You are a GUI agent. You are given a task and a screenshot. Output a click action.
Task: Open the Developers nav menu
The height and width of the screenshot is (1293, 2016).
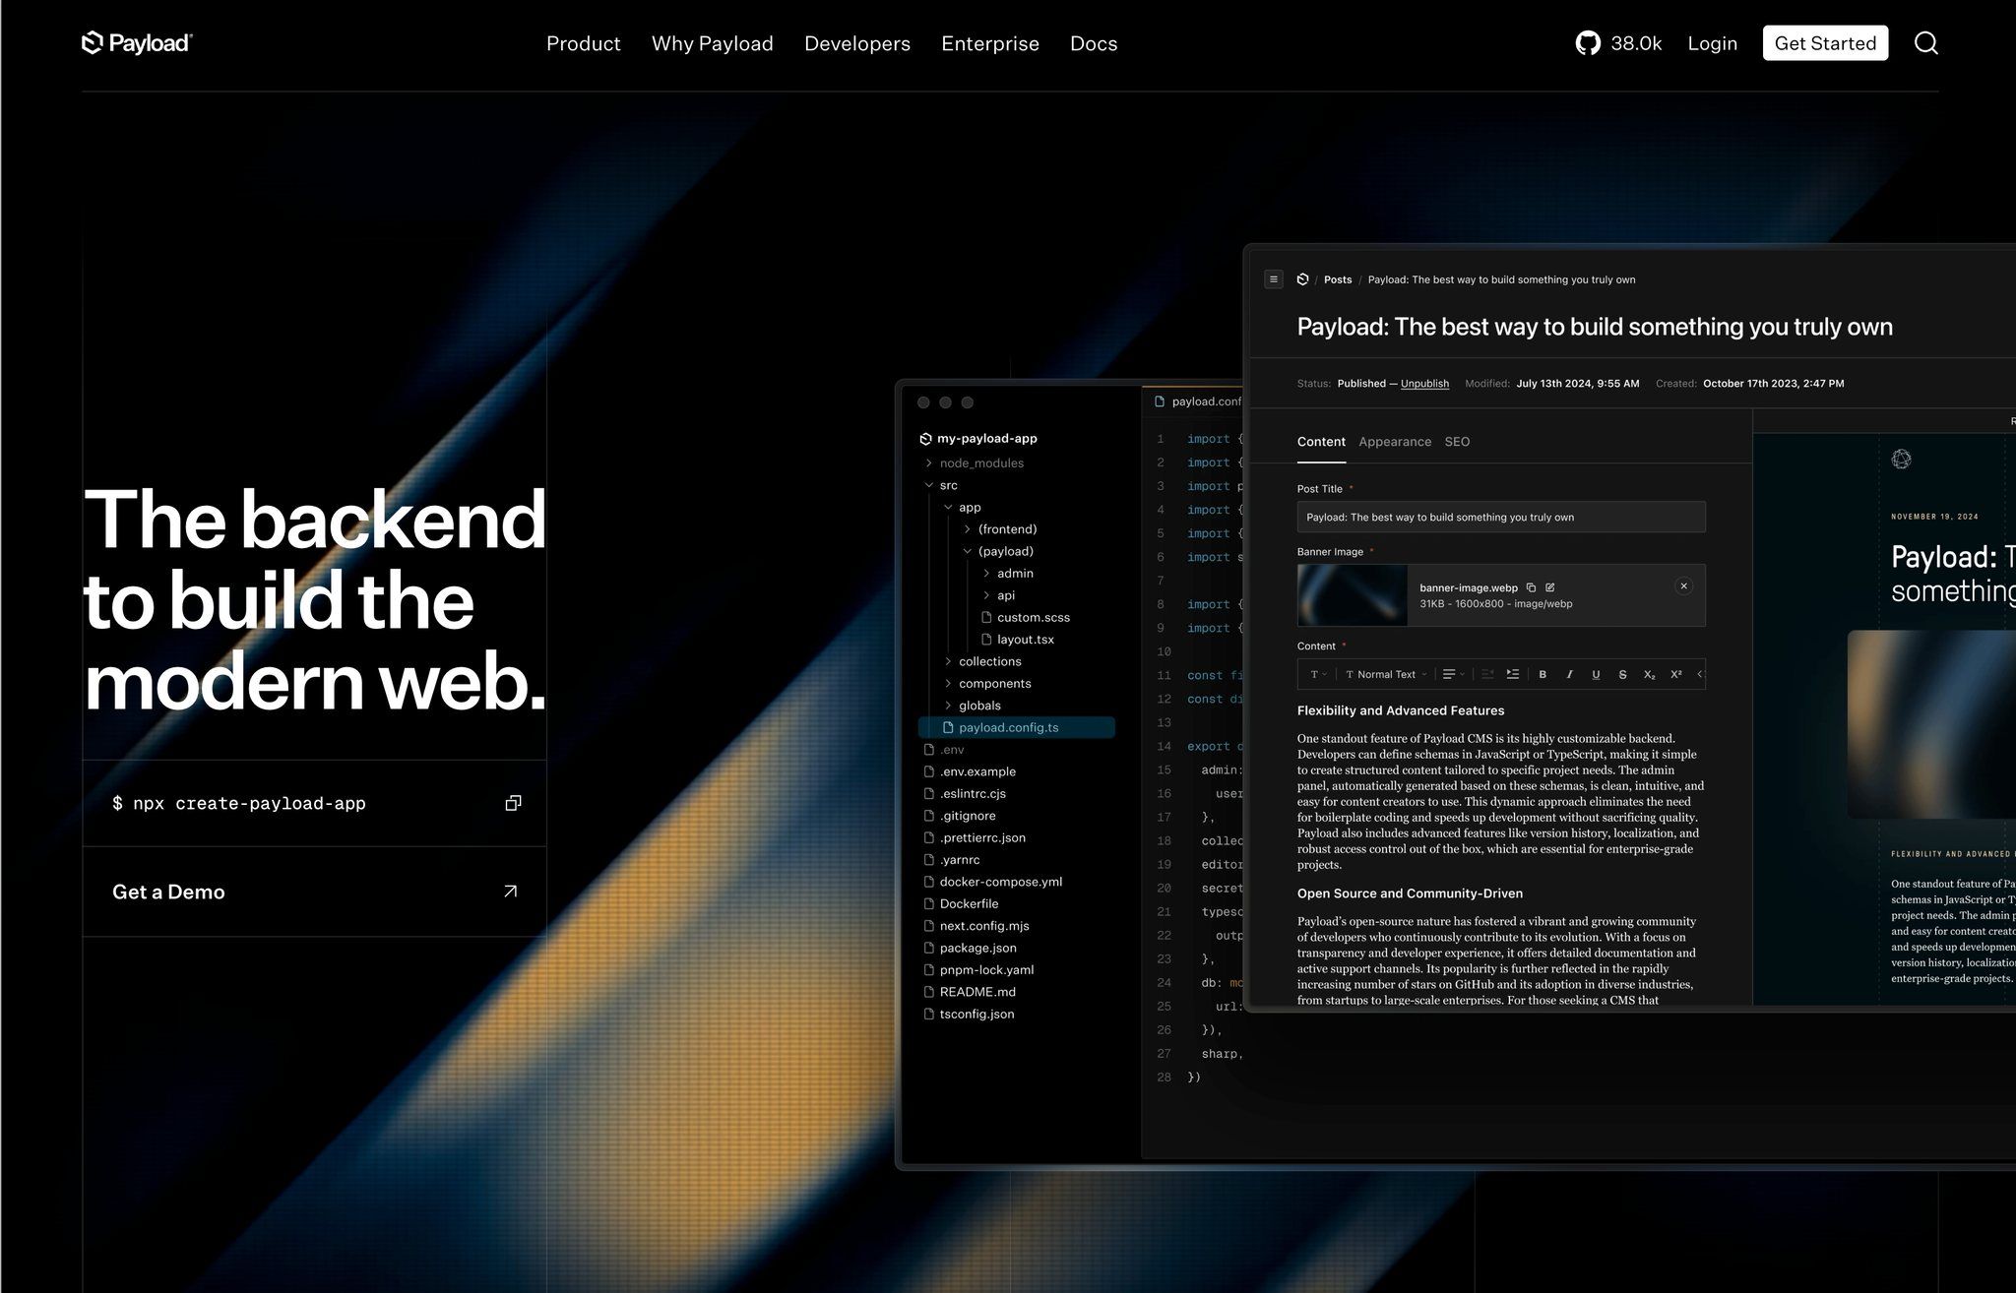(856, 43)
